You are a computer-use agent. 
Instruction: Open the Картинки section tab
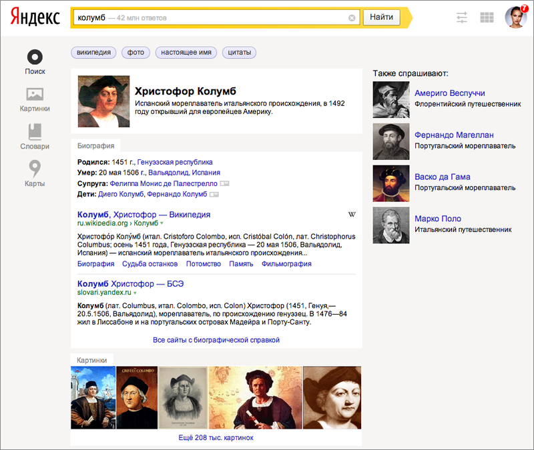point(92,360)
